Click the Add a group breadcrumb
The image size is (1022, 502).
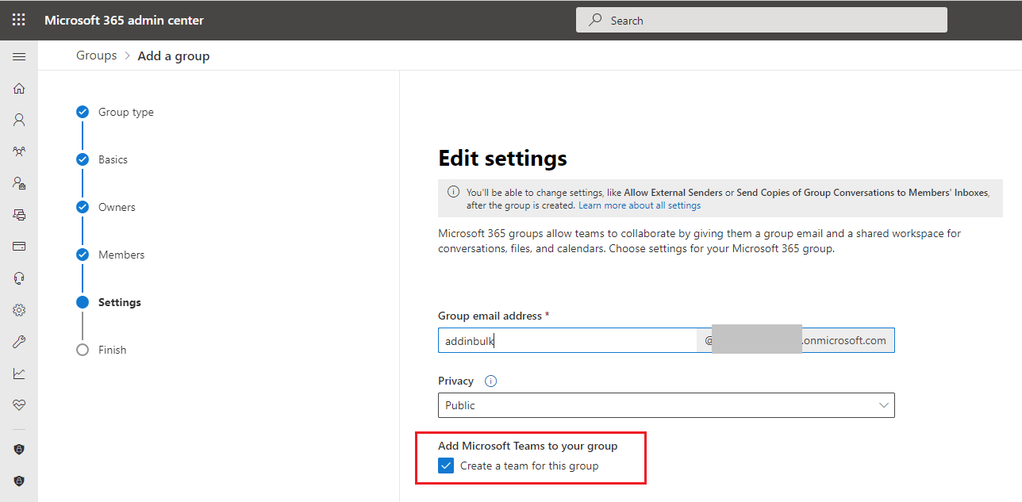(174, 56)
